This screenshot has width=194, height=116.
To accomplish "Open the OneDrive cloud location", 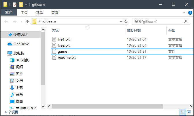I will pyautogui.click(x=21, y=44).
